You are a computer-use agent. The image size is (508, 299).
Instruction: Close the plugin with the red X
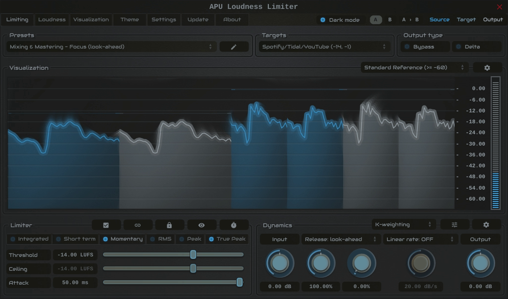tap(499, 7)
